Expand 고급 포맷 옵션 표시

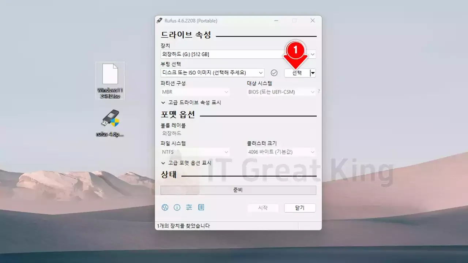pos(186,163)
